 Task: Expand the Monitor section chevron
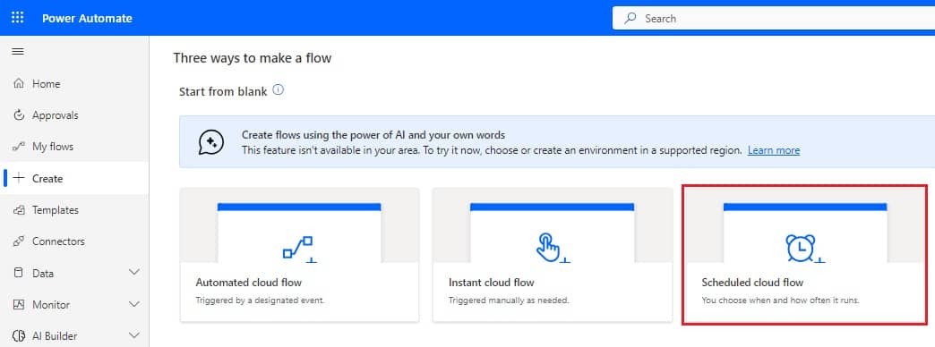click(x=134, y=304)
